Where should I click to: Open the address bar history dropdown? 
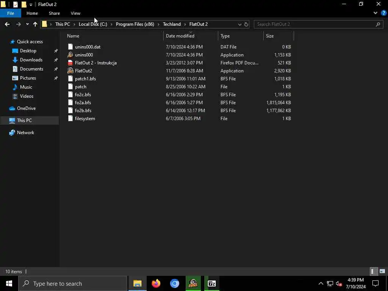239,24
